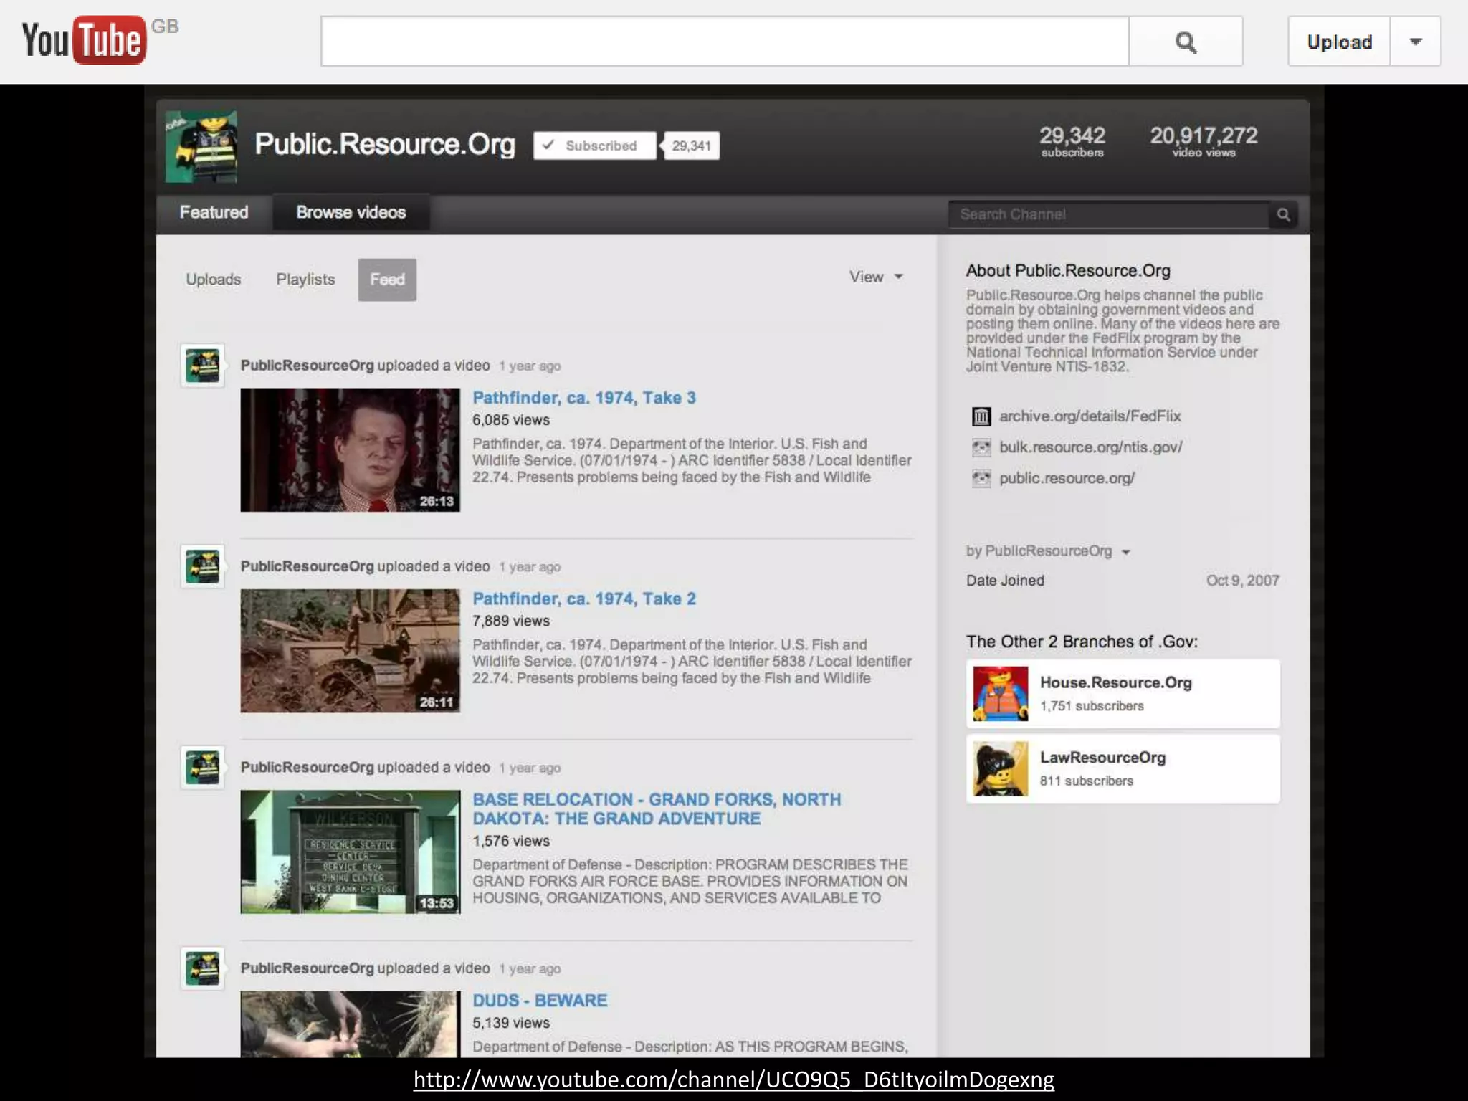1468x1101 pixels.
Task: Click avatar beside Pathfinder Take 2 post
Action: click(202, 566)
